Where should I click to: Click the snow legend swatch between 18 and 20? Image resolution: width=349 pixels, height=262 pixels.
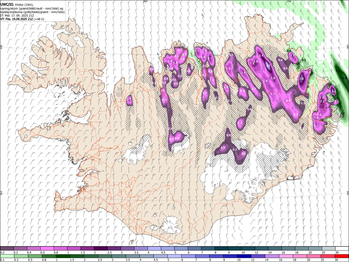[302, 249]
